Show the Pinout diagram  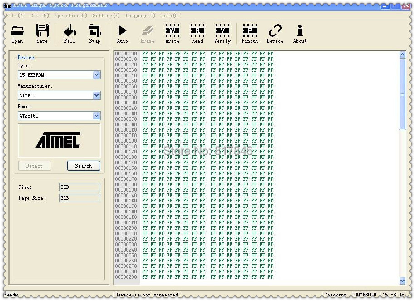[x=250, y=34]
